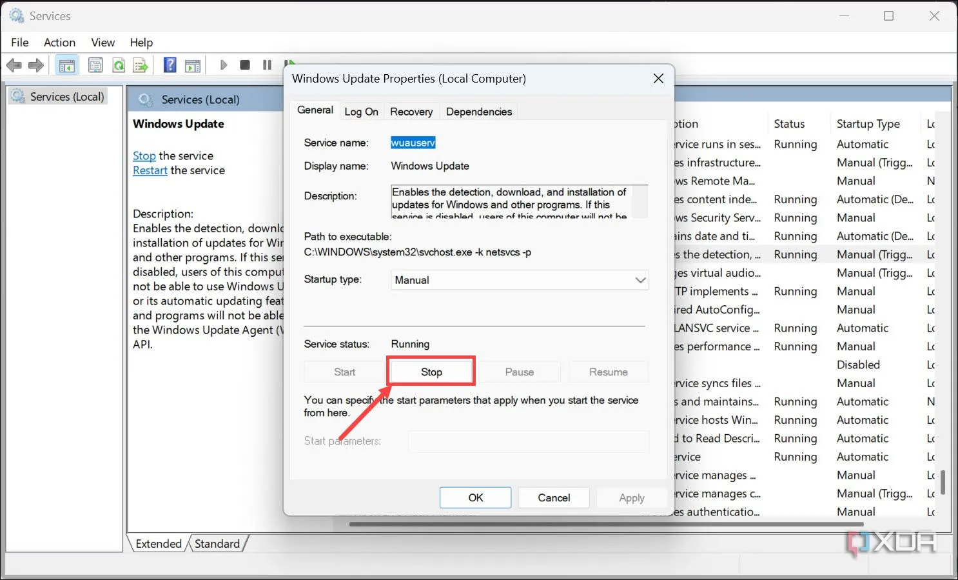Start the selected service via toolbar
Screen dimensions: 958x580
[x=223, y=65]
